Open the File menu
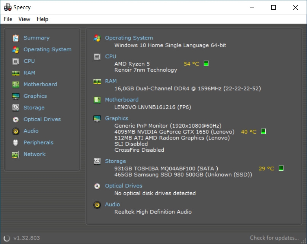307x244 pixels. [8, 19]
